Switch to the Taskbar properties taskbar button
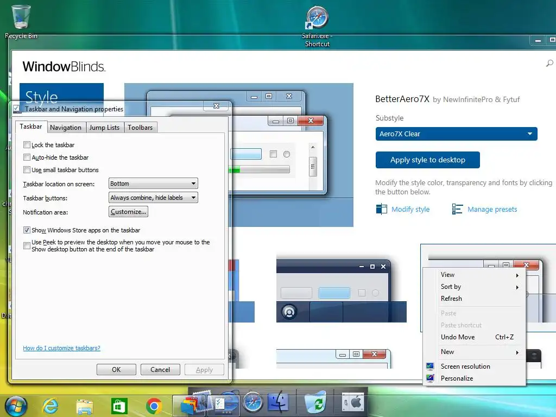This screenshot has height=417, width=556. (224, 405)
